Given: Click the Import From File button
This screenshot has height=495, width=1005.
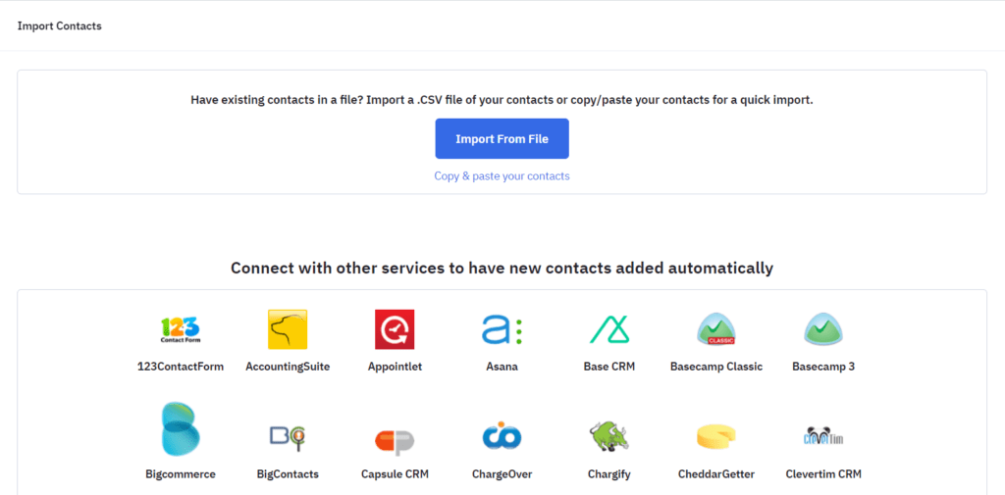Looking at the screenshot, I should click(x=502, y=138).
